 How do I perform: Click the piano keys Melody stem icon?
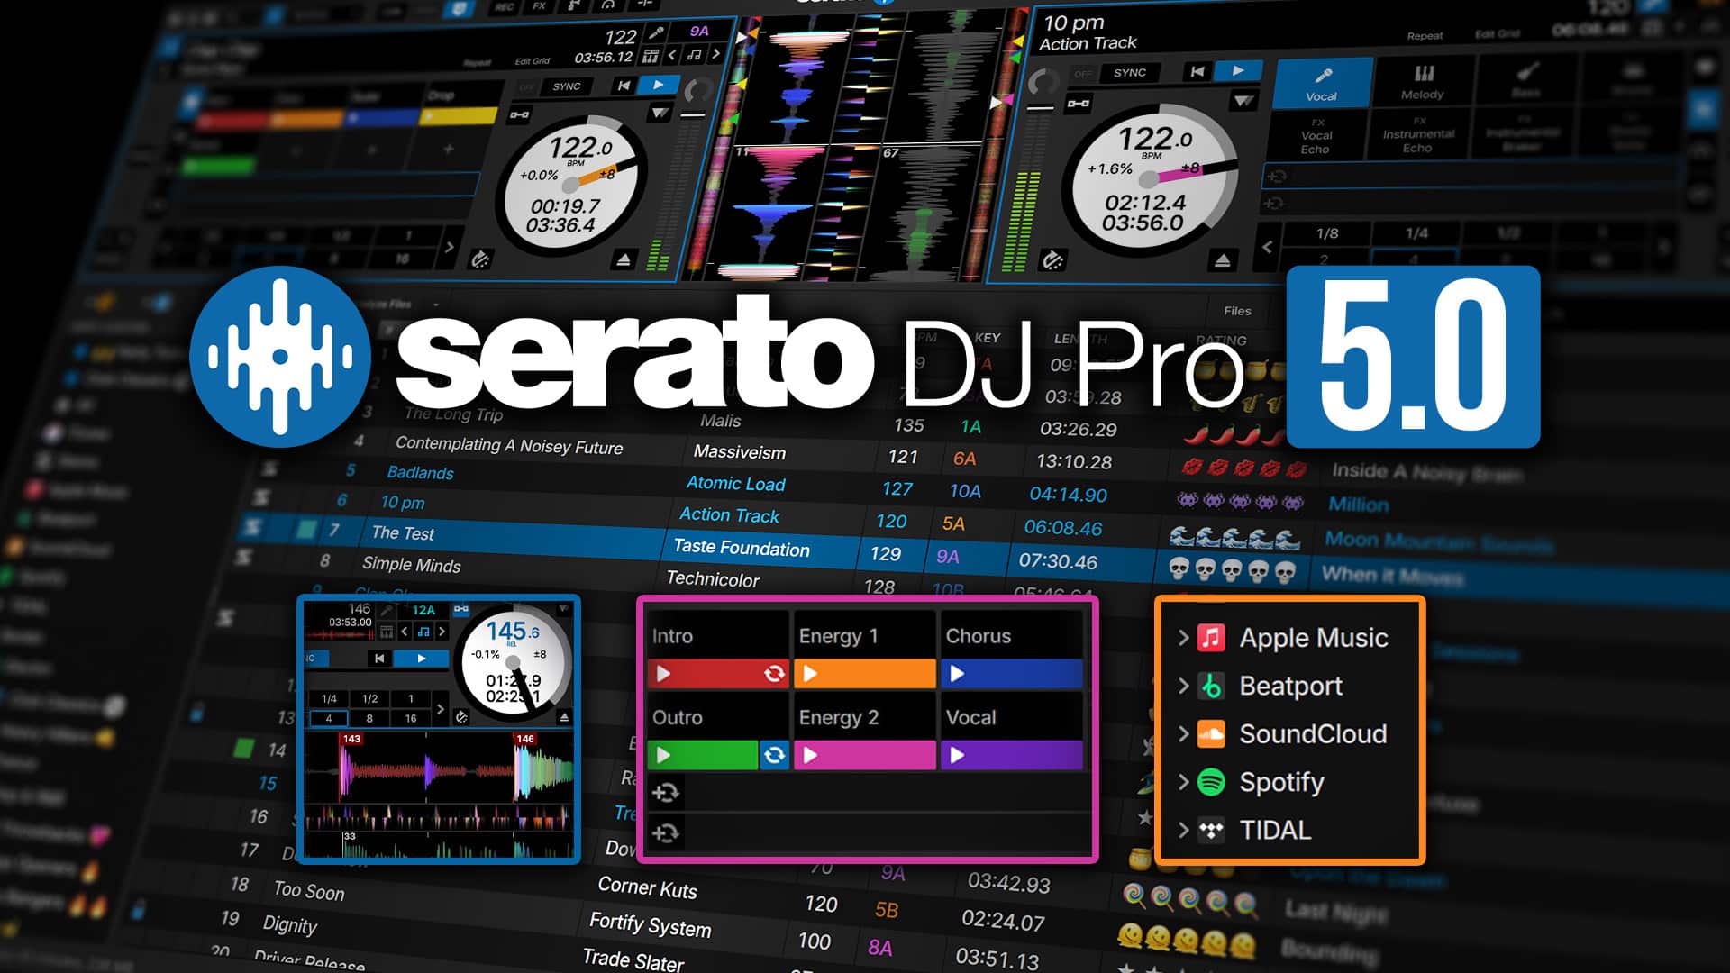pos(1424,74)
